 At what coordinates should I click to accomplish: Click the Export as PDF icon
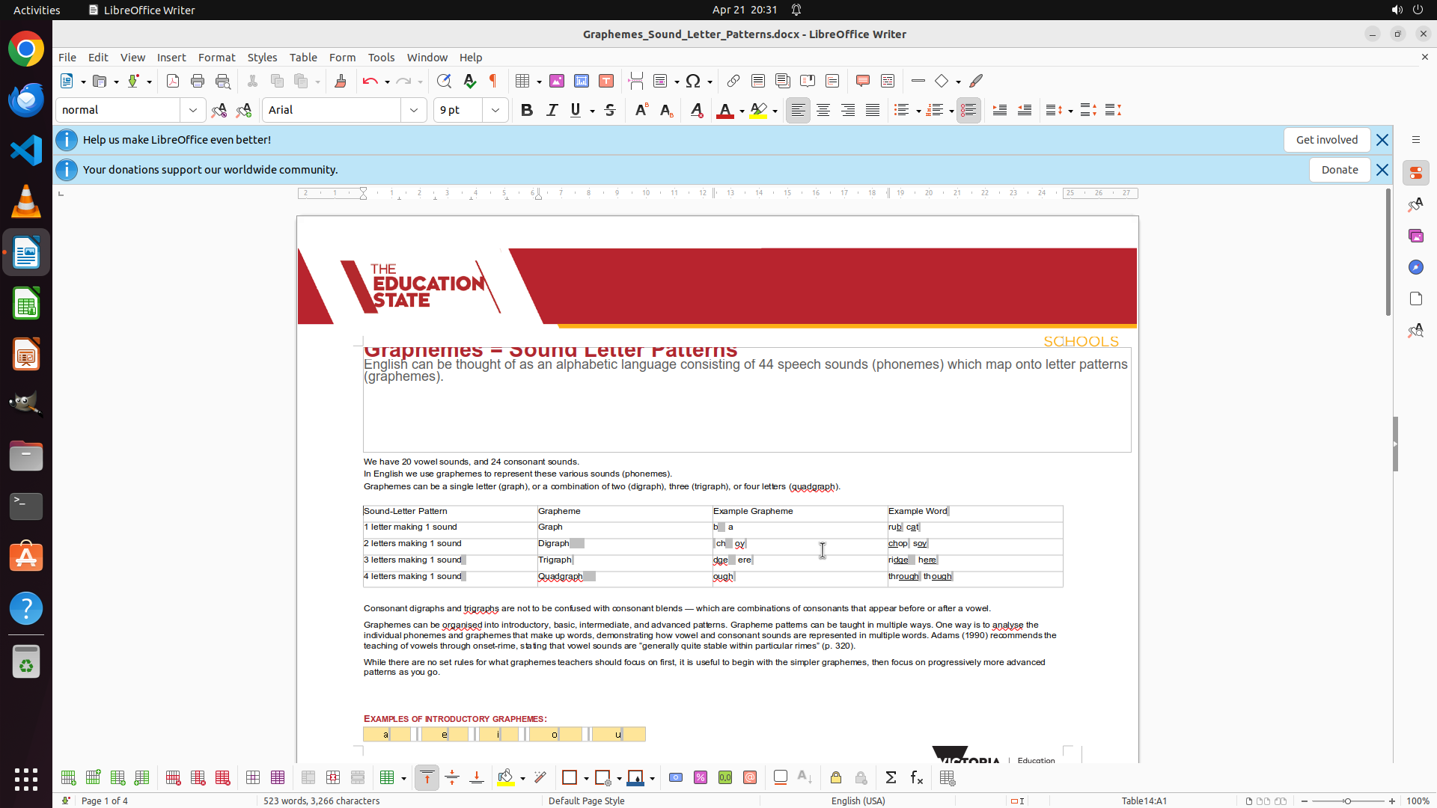click(x=173, y=81)
